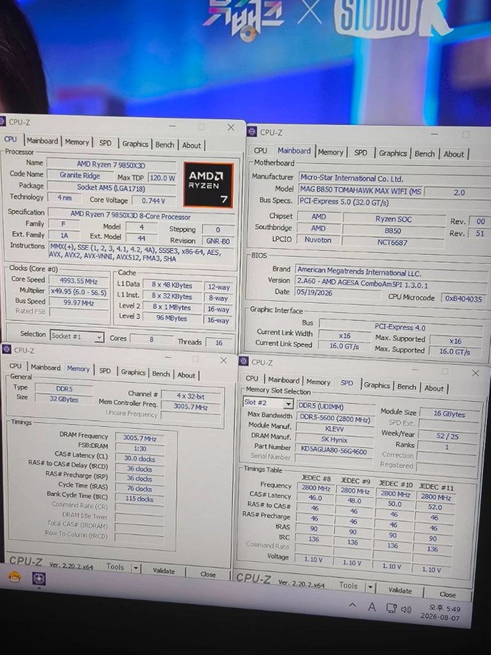Screen dimensions: 491x655
Task: Select Memory tab in SPD window
Action: point(318,382)
